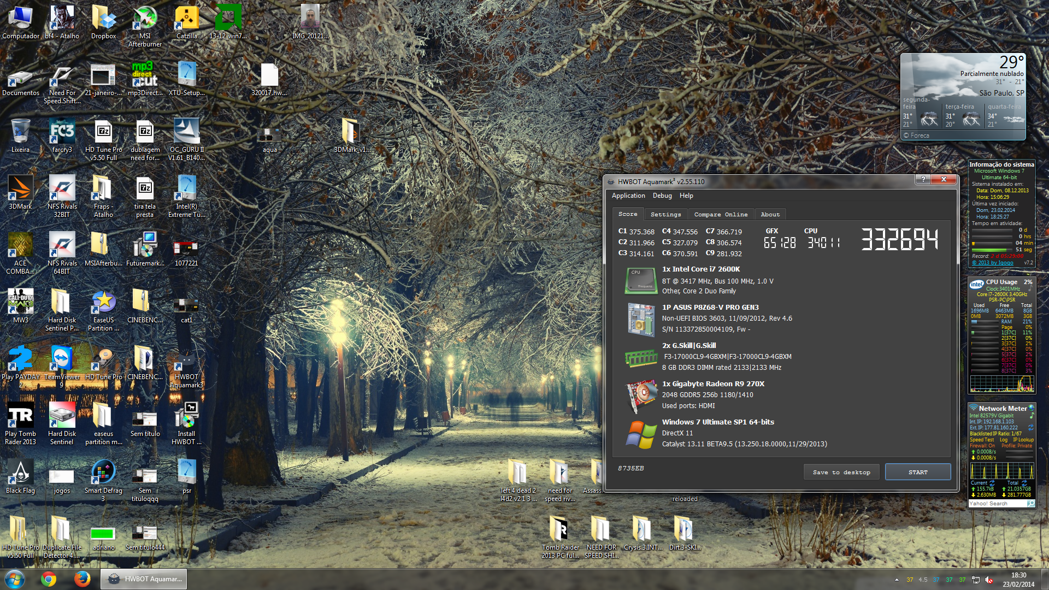Launch Smart Defrag 3 shortcut

tap(103, 480)
